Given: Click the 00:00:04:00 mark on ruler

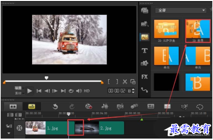Looking at the screenshot, I should (99, 113).
